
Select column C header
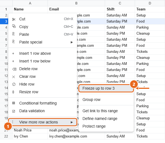point(120,3)
